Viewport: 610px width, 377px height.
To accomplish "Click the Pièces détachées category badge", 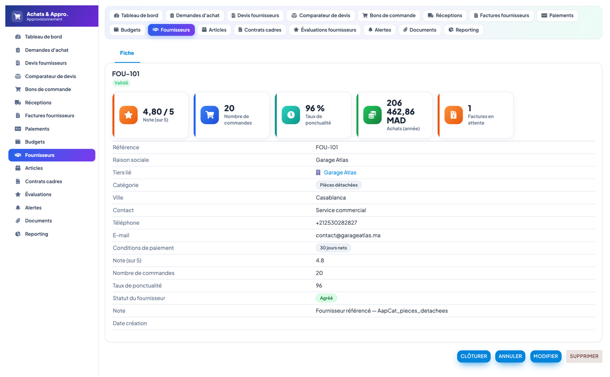I will click(339, 185).
